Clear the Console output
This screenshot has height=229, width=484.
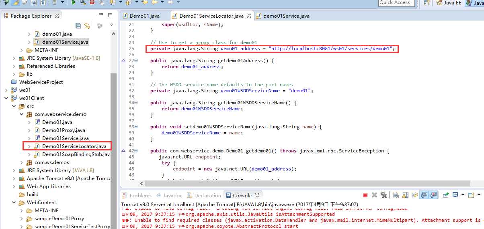point(396,195)
